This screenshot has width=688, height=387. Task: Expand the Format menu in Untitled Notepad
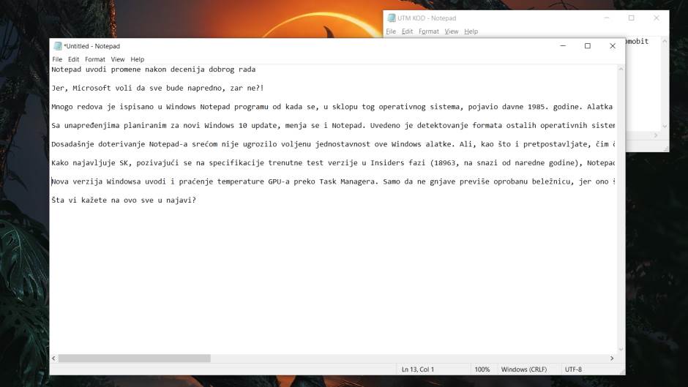pos(95,59)
